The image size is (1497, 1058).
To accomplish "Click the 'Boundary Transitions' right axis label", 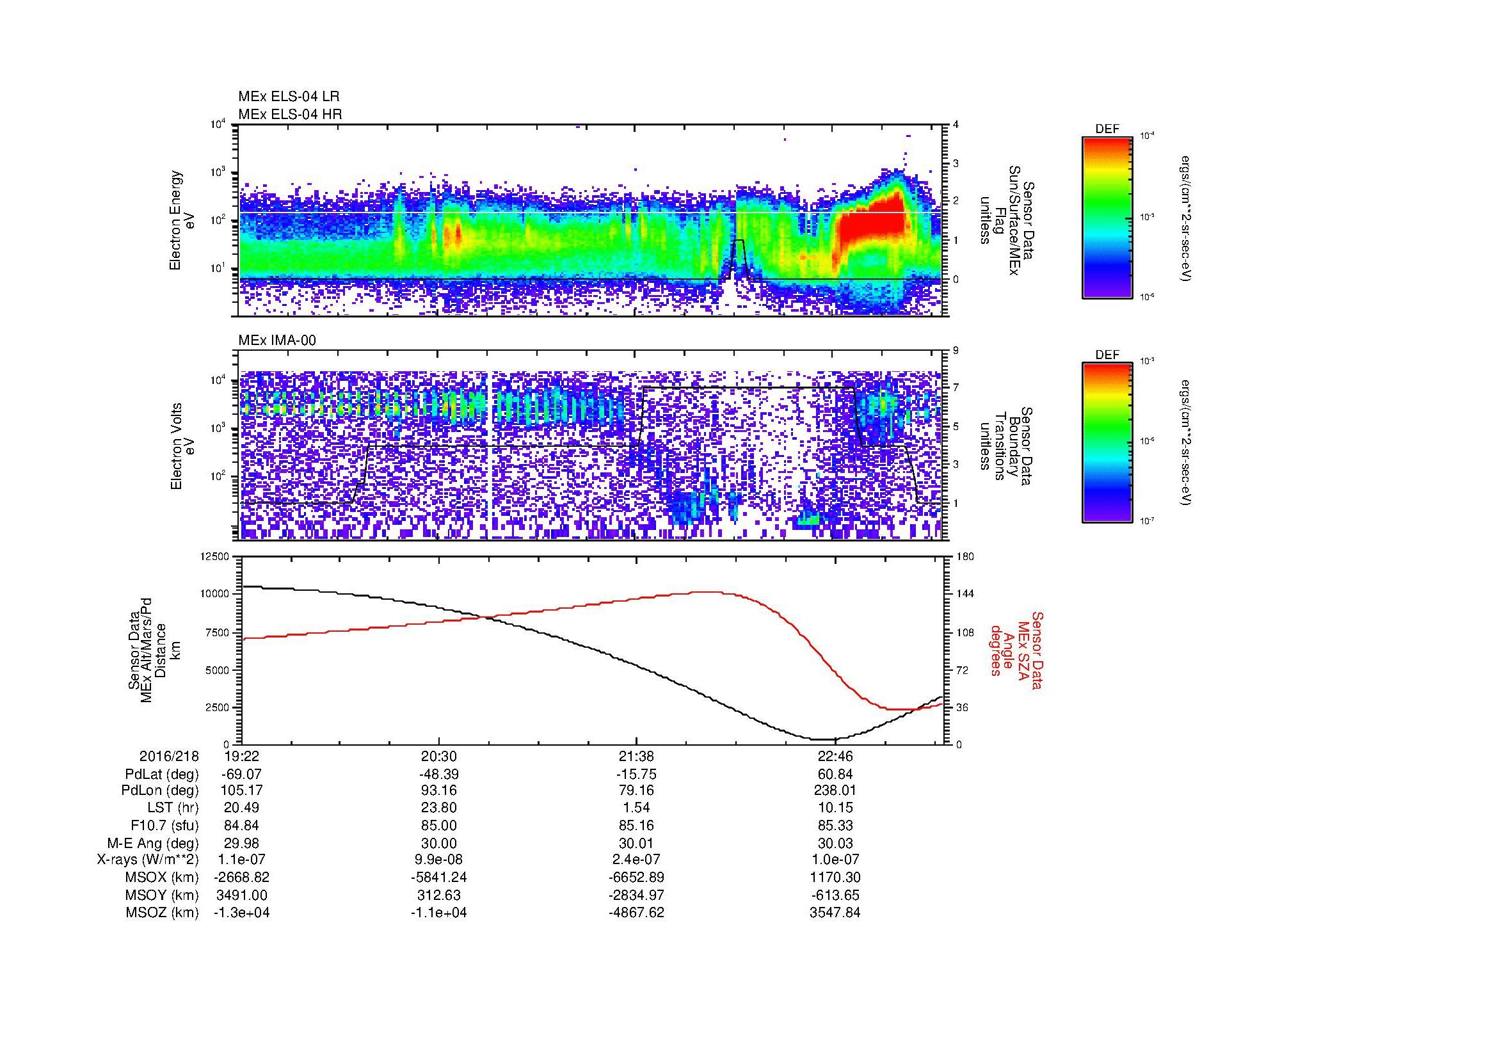I will pyautogui.click(x=1006, y=446).
